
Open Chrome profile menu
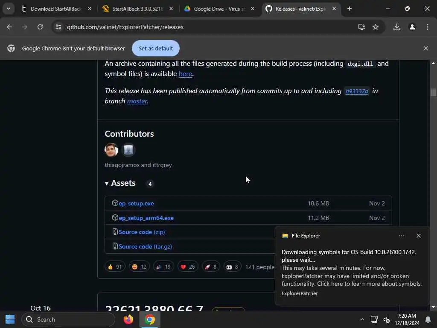pos(412,27)
